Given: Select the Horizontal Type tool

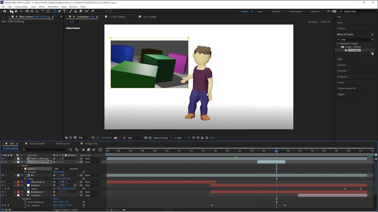Looking at the screenshot, I should click(x=64, y=11).
